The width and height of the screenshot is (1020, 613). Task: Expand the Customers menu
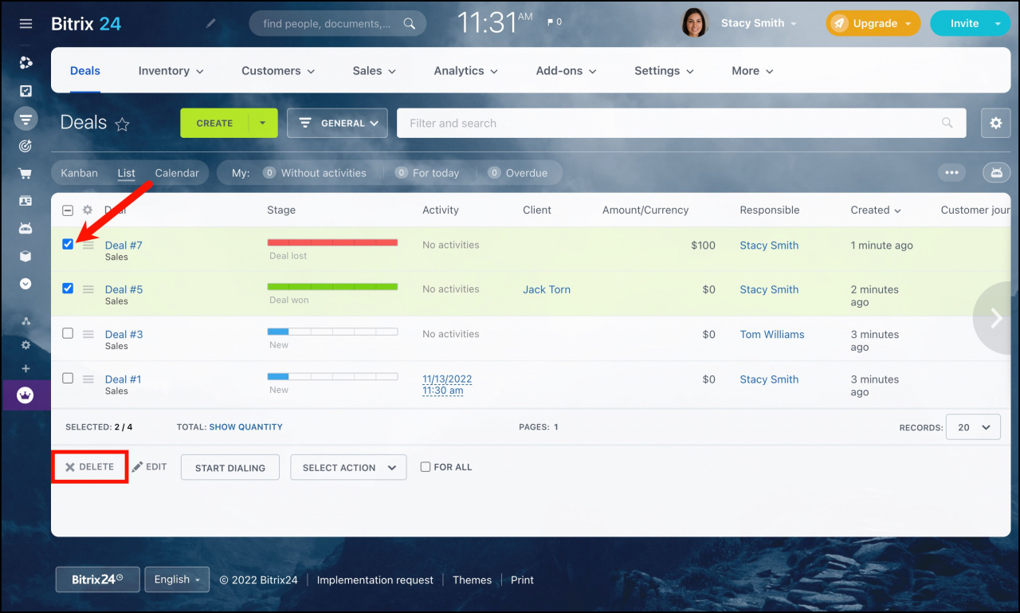[x=278, y=71]
